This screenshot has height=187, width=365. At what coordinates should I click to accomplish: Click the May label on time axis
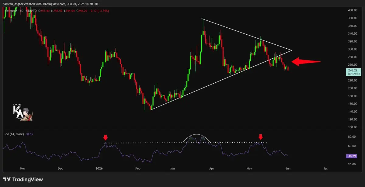coord(249,168)
